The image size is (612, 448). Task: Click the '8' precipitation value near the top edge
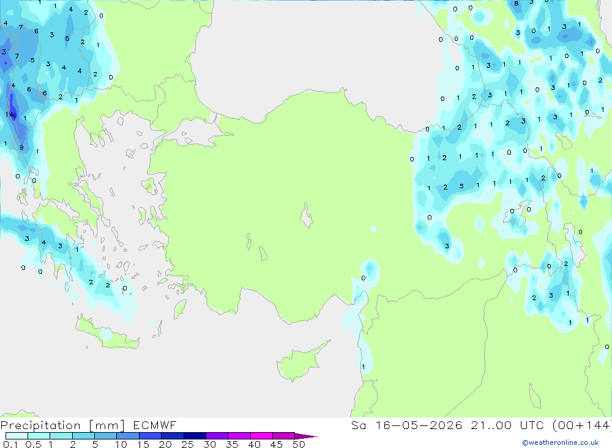point(517,4)
